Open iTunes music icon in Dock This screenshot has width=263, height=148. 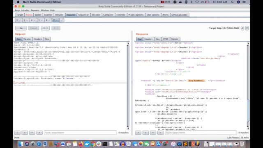pos(173,144)
